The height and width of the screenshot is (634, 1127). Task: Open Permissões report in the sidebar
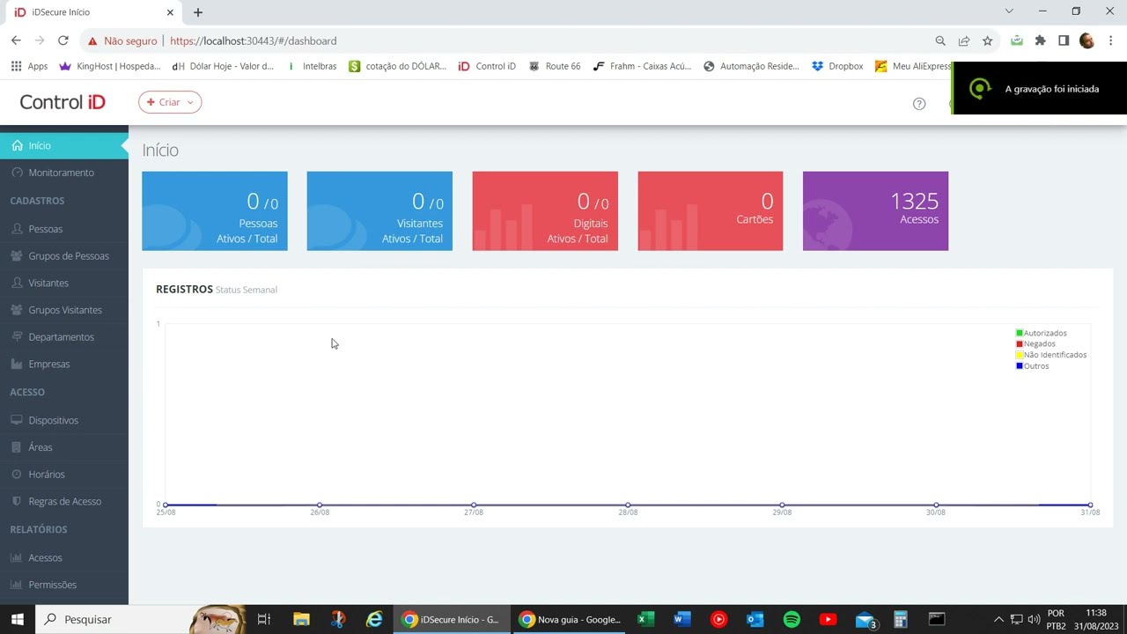click(x=64, y=585)
